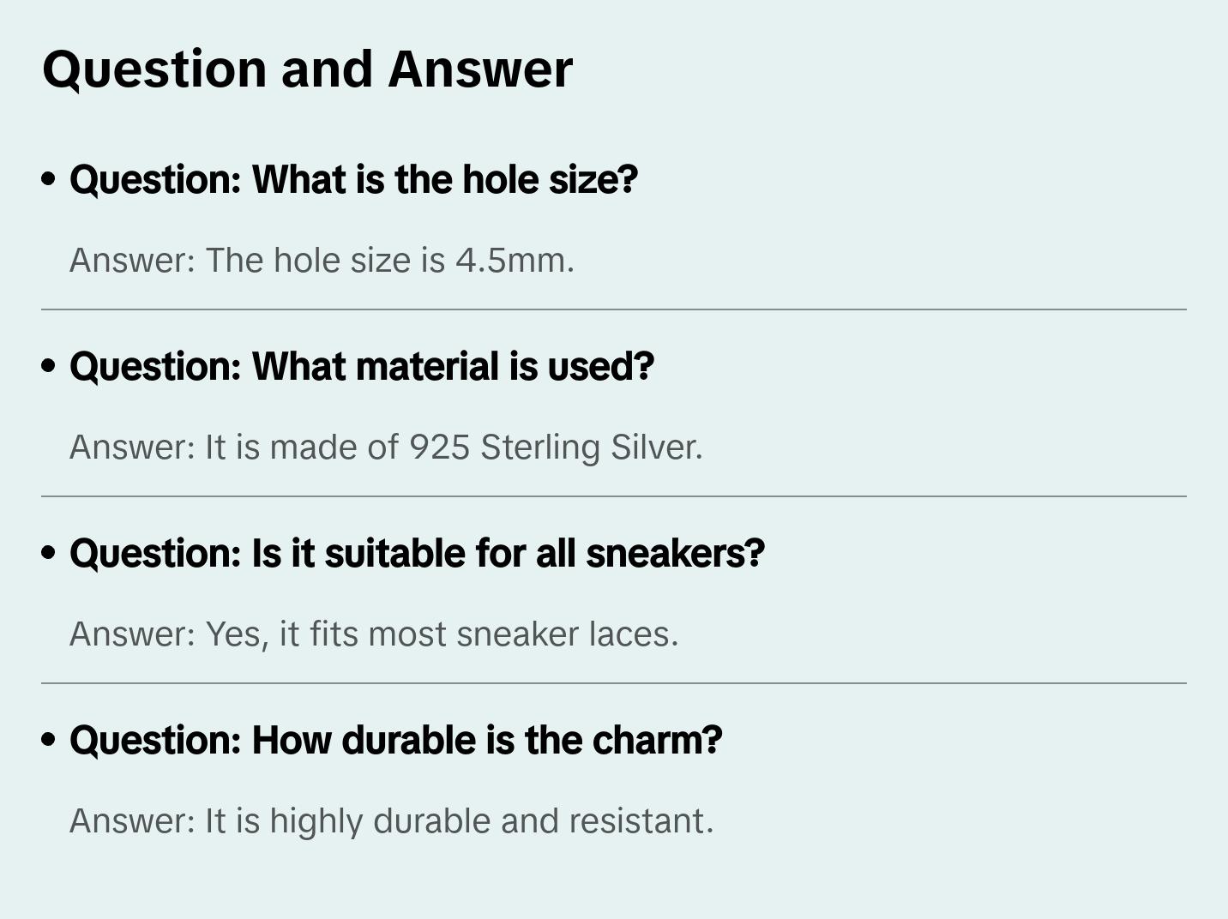Select the answer "It is highly durable and resistant."
Viewport: 1228px width, 919px height.
point(391,821)
